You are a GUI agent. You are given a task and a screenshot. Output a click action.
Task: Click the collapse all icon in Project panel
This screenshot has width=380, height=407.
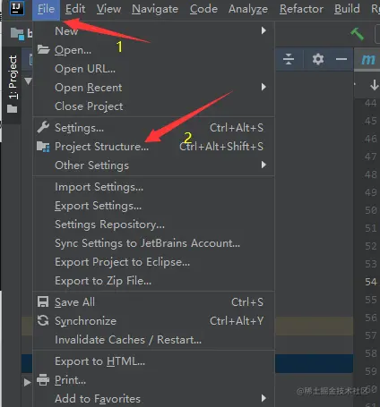pos(289,59)
